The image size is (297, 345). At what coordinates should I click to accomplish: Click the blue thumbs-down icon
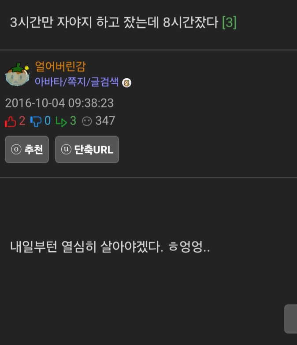tap(36, 121)
